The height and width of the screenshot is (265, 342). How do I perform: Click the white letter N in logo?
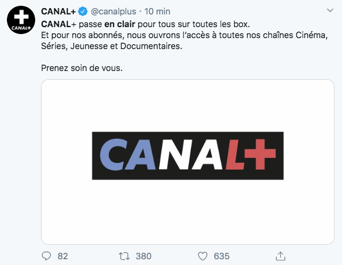pos(176,155)
